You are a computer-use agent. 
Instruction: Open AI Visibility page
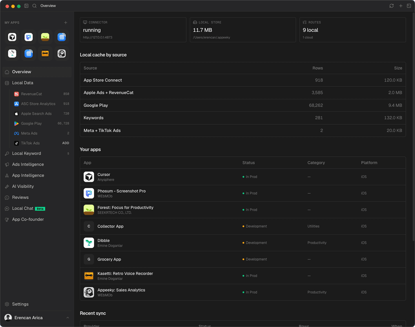pos(37,186)
